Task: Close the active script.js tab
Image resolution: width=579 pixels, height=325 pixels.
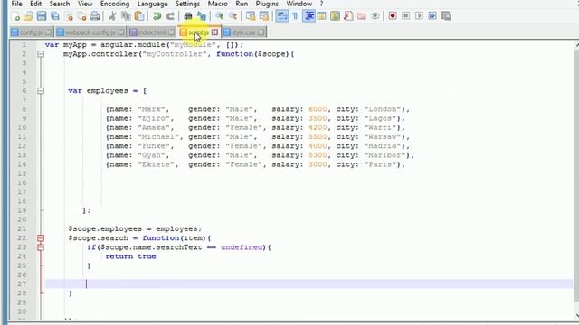Action: point(214,32)
